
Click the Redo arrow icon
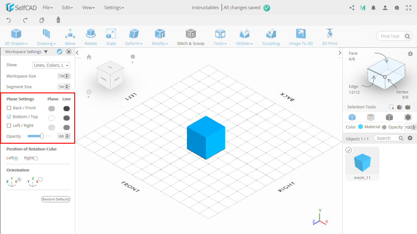tap(25, 20)
